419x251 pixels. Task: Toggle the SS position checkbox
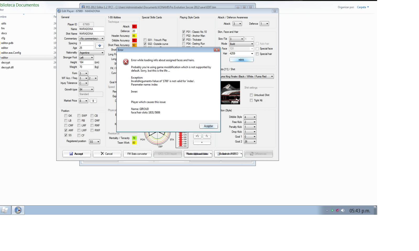(x=66, y=135)
